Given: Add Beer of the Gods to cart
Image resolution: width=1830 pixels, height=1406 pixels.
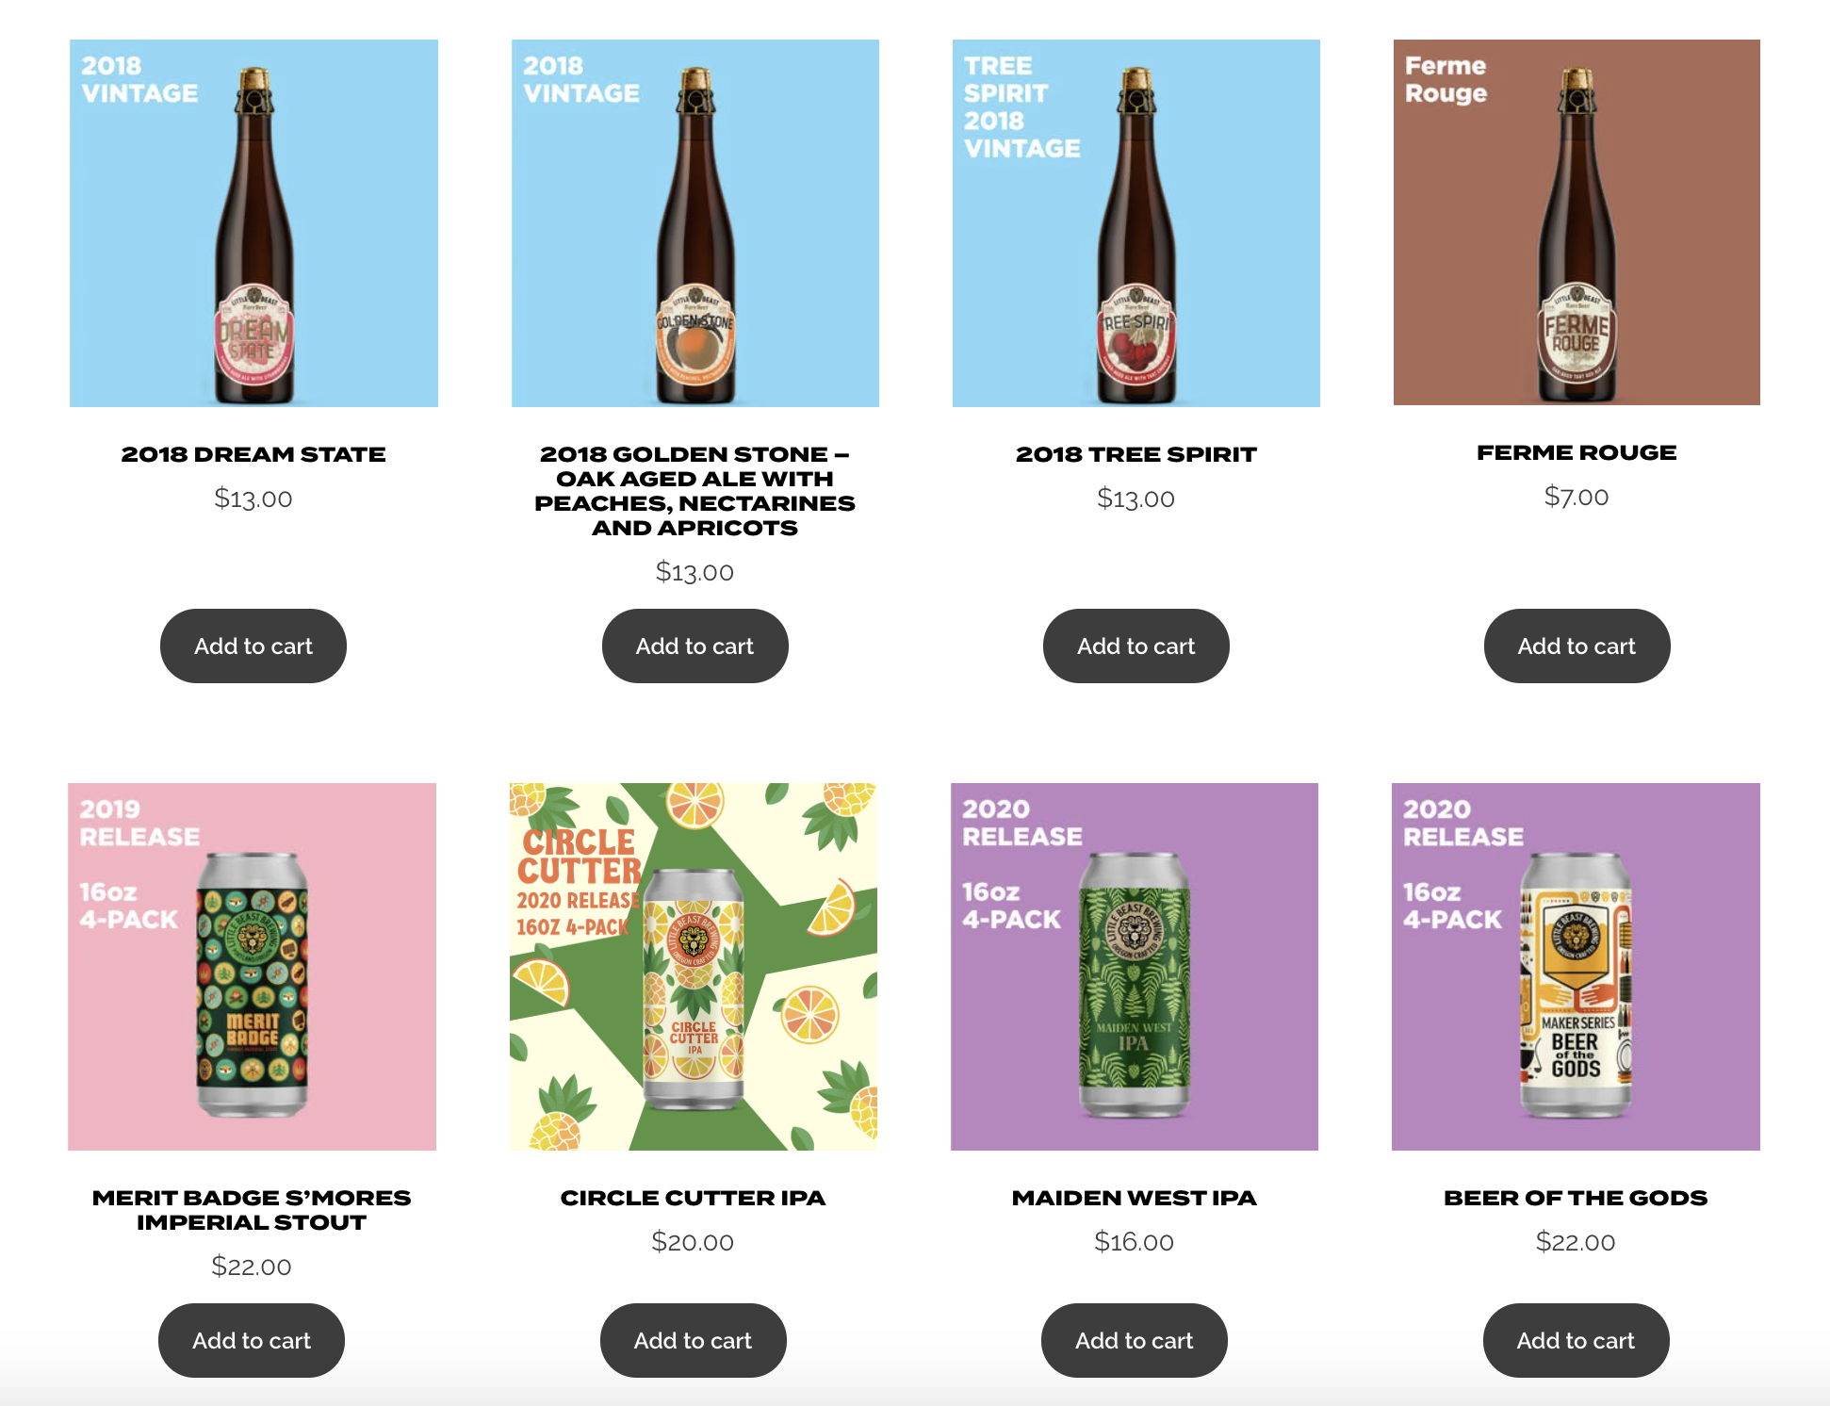Looking at the screenshot, I should tap(1576, 1340).
